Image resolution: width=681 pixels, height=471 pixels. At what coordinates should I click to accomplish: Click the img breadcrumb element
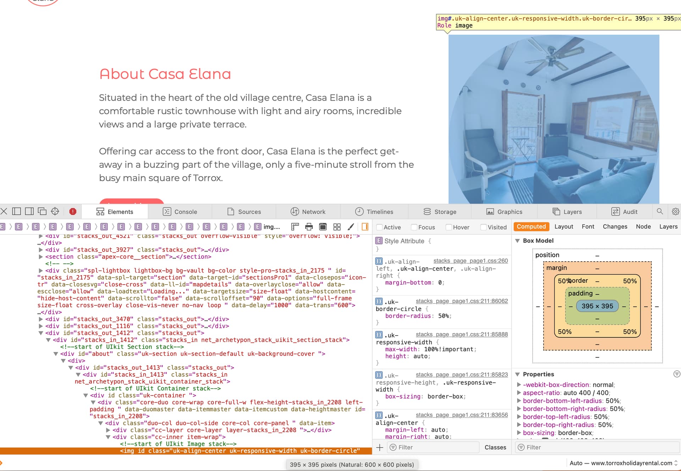[268, 227]
